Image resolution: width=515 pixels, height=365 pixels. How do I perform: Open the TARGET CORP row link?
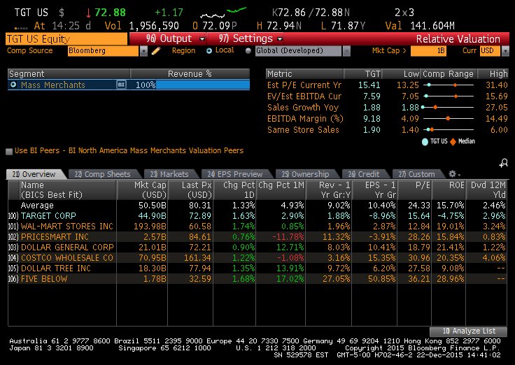click(x=48, y=215)
